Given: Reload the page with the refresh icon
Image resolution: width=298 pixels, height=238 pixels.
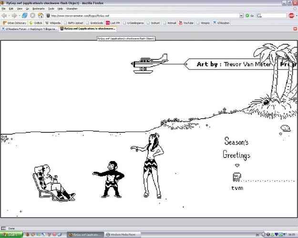Looking at the screenshot, I should 24,15.
